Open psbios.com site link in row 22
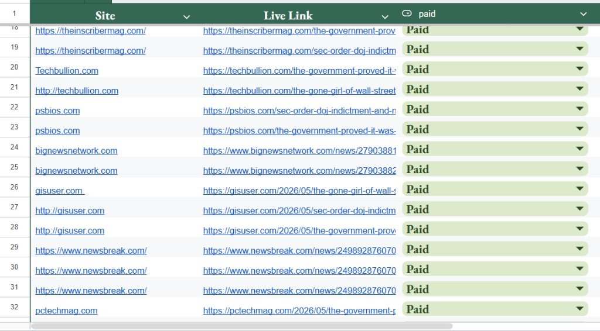Image resolution: width=600 pixels, height=331 pixels. click(x=58, y=111)
